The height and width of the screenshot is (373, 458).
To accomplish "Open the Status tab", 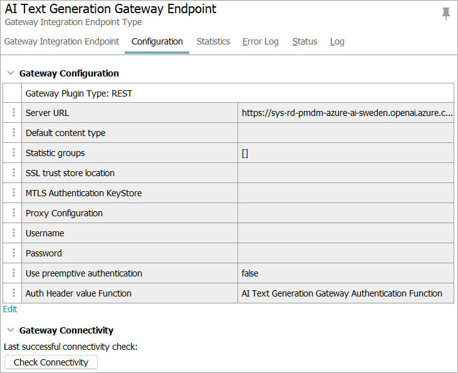I will [x=304, y=41].
